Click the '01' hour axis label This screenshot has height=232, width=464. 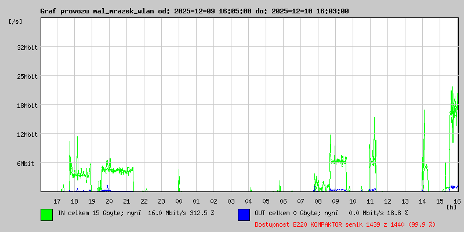(196, 201)
